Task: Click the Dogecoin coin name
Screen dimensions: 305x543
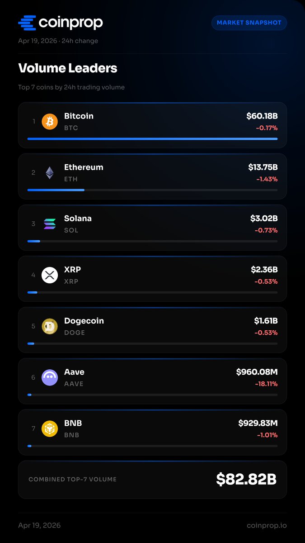Action: point(84,321)
